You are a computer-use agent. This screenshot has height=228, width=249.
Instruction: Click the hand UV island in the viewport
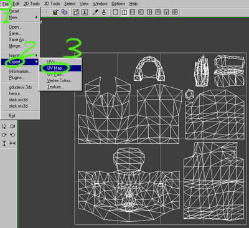pos(202,71)
